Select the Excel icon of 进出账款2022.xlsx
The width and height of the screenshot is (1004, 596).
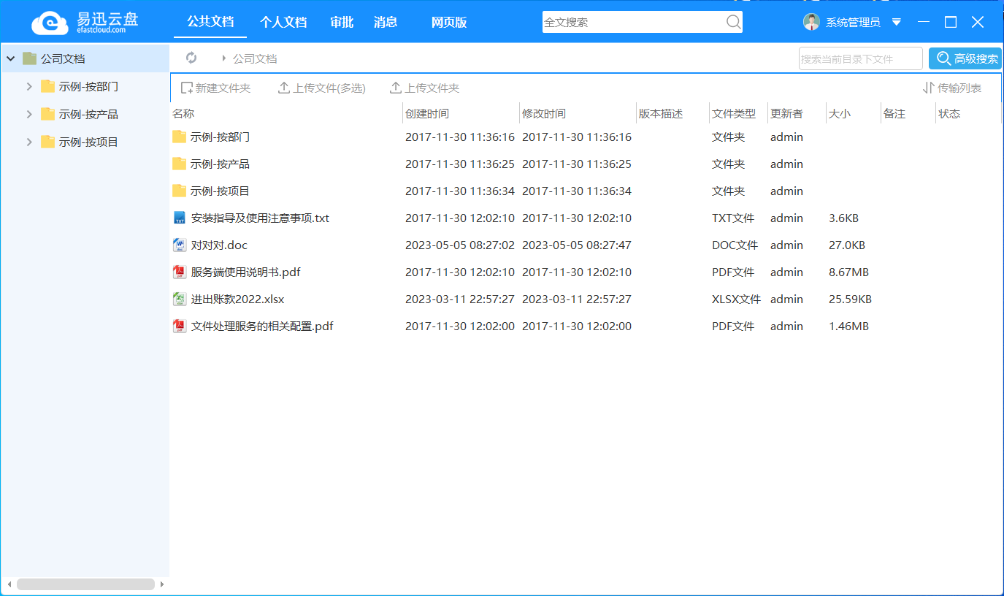[179, 299]
